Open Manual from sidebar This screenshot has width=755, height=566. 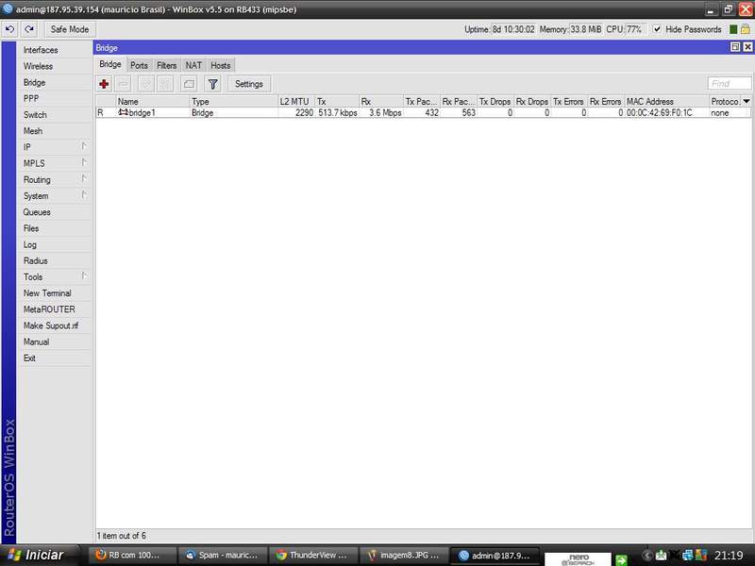55,342
